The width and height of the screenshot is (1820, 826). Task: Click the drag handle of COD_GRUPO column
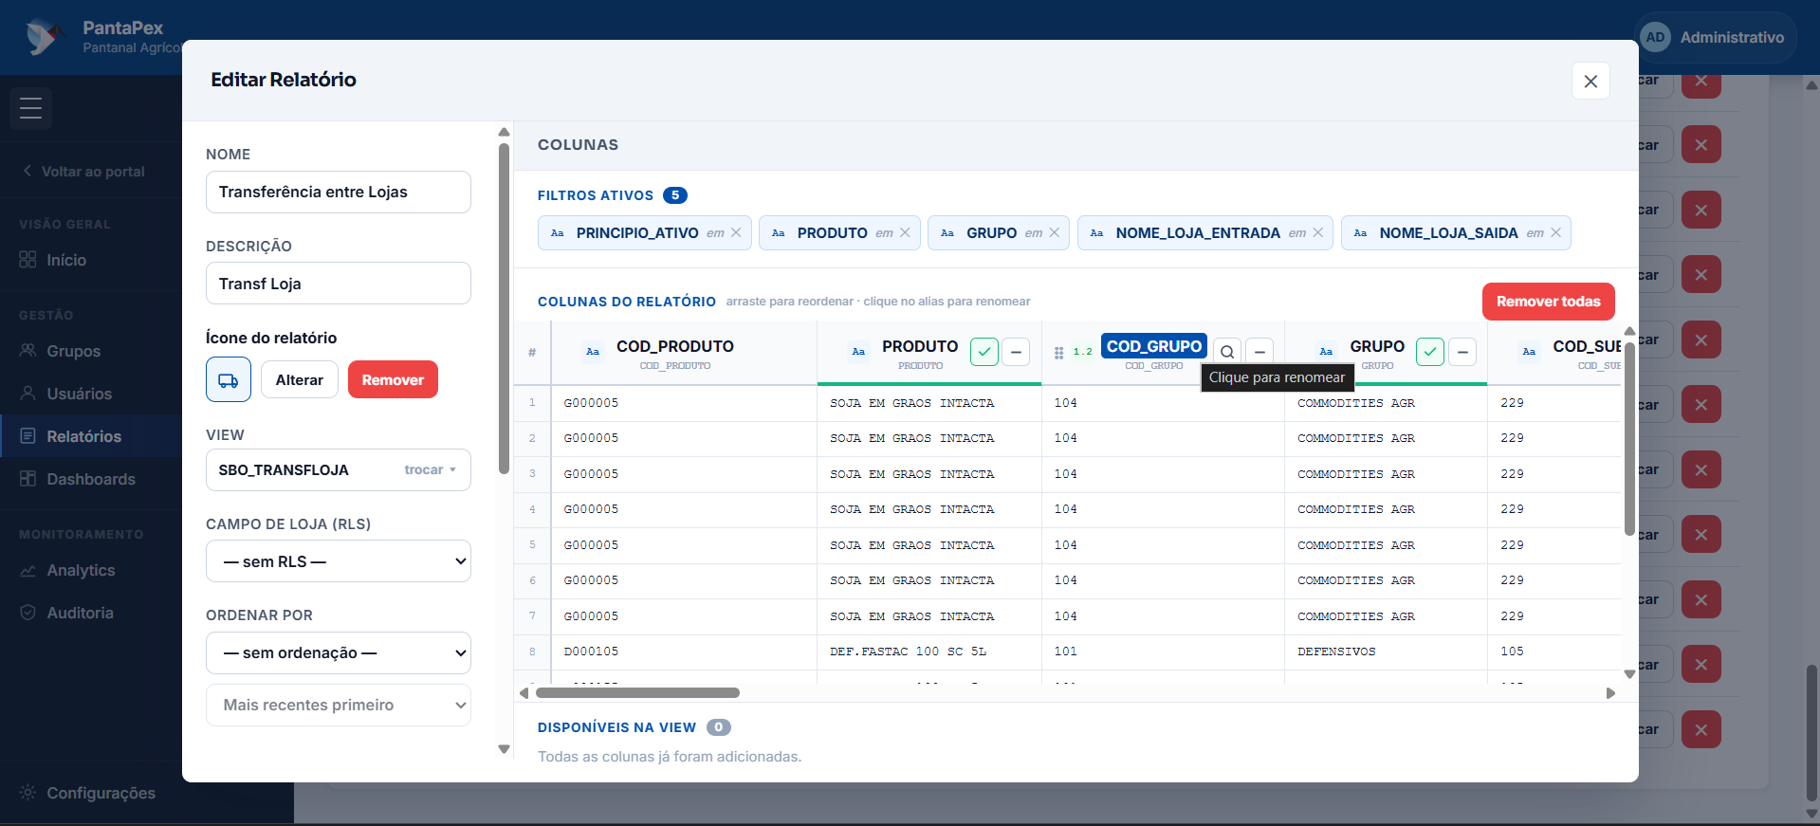click(x=1058, y=352)
